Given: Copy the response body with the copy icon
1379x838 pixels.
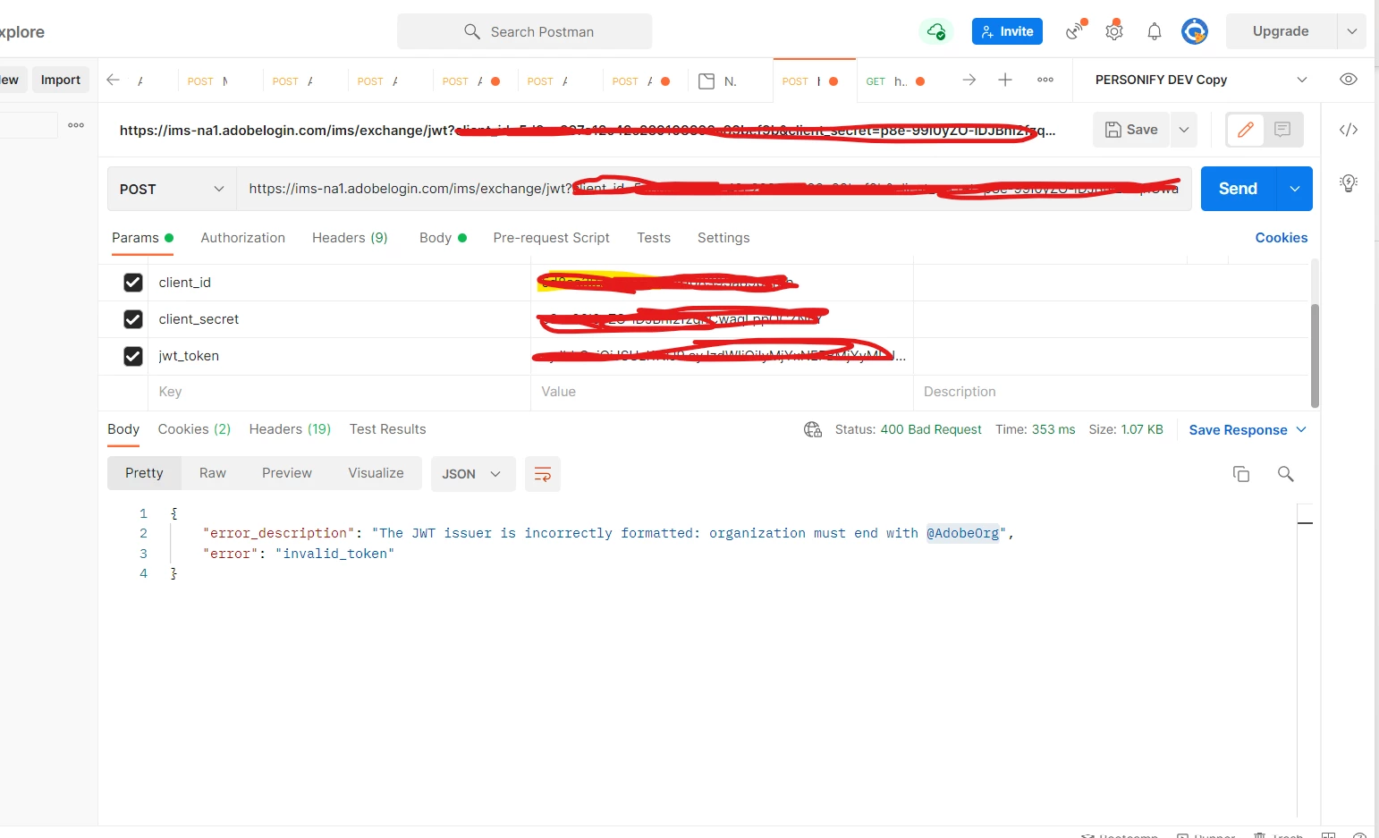Looking at the screenshot, I should pos(1241,474).
